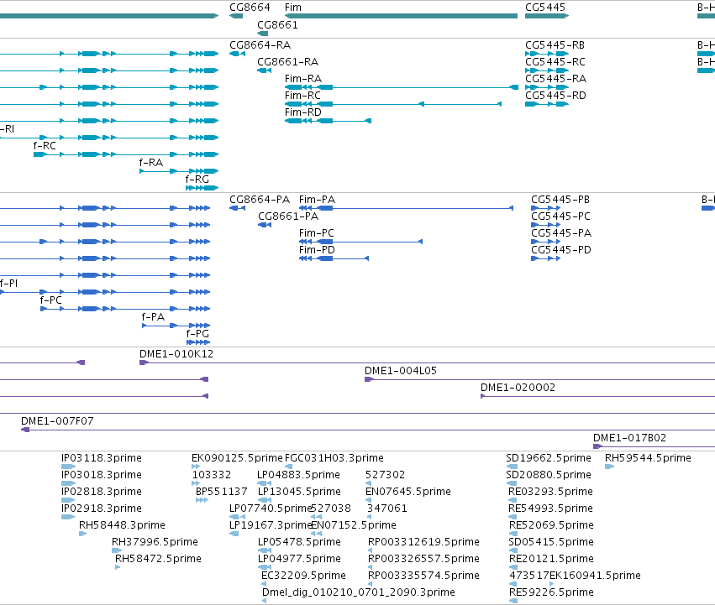
Task: Click EST IP02918.3prime
Action: point(102,509)
